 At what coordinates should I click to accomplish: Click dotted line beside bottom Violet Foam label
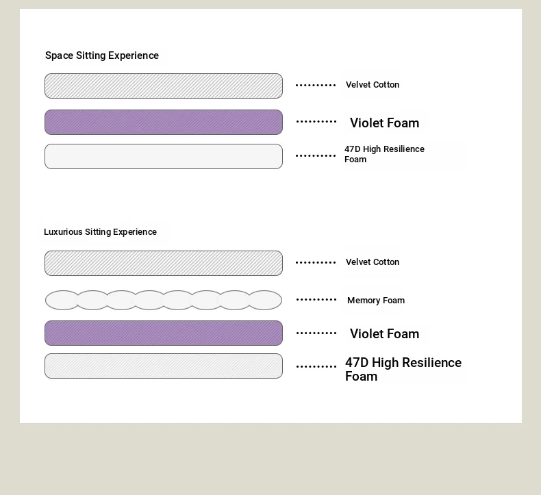click(x=316, y=333)
